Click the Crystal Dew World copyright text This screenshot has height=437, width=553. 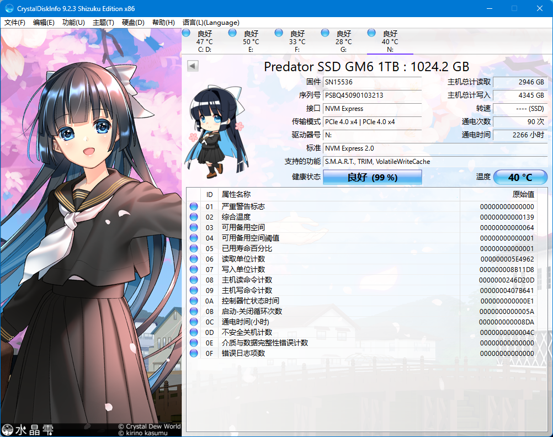click(149, 427)
